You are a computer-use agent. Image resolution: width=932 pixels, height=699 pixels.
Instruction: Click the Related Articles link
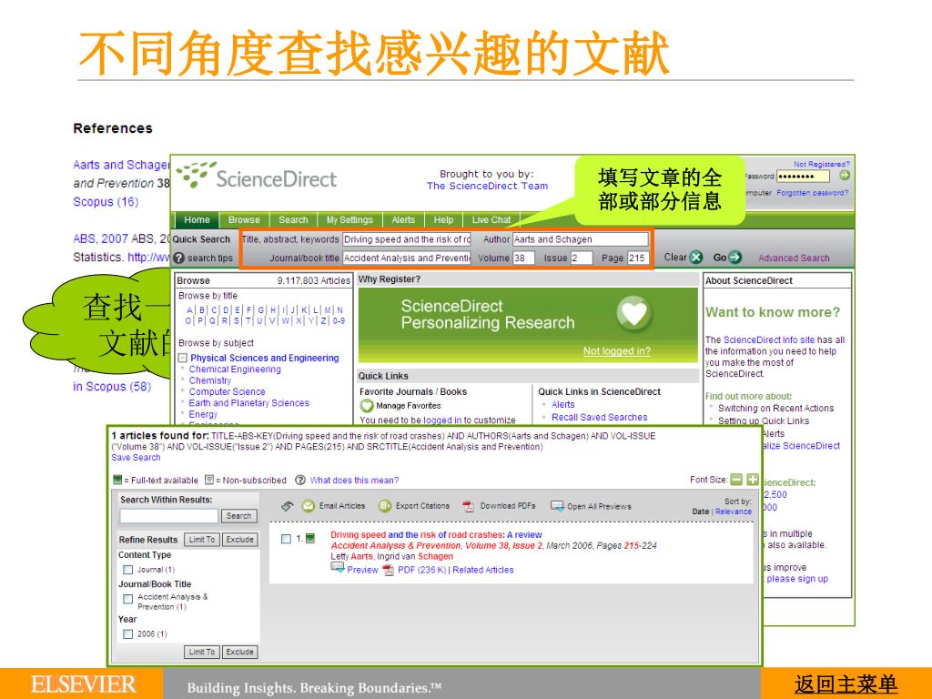(x=482, y=570)
